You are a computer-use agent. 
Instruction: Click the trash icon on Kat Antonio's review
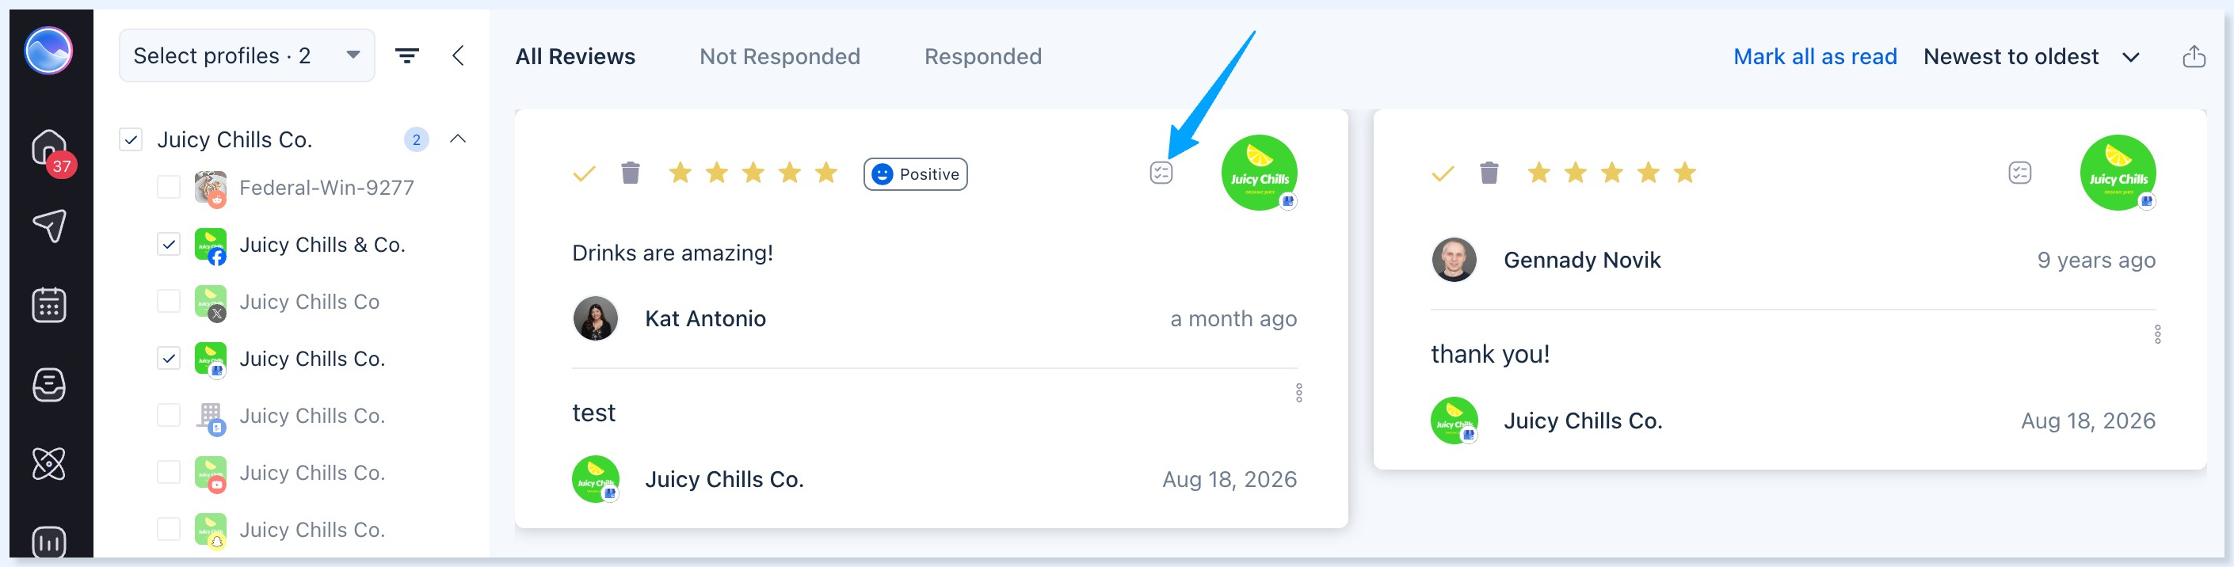tap(631, 173)
